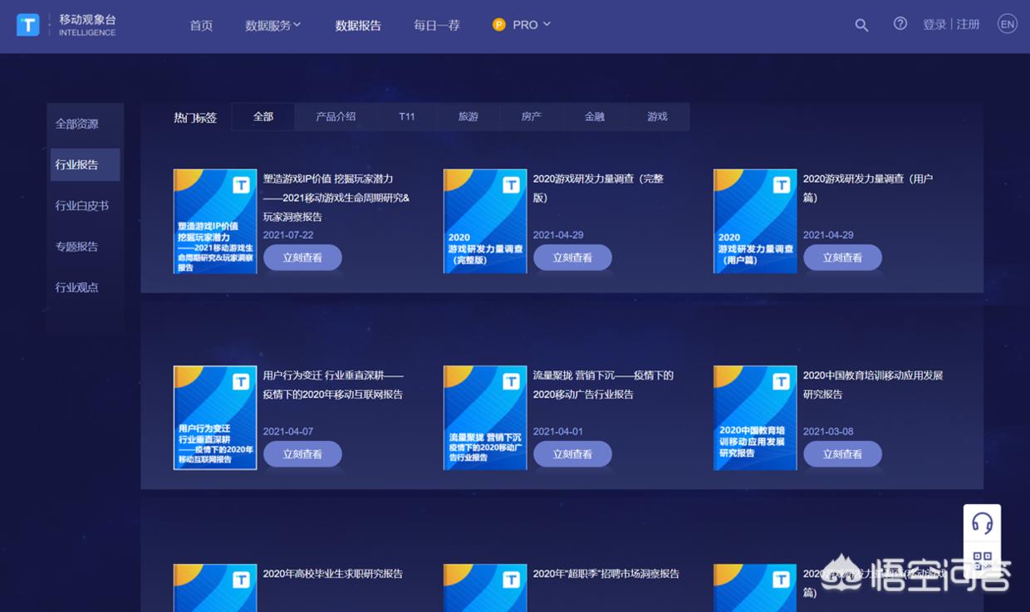The width and height of the screenshot is (1030, 612).
Task: Select the 游戏 tag tab
Action: tap(658, 116)
